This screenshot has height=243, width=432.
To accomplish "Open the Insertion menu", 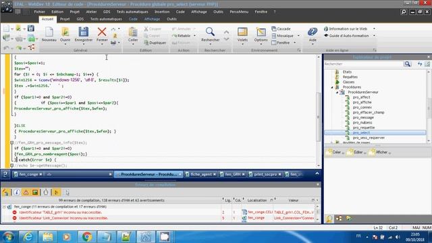I will (162, 12).
